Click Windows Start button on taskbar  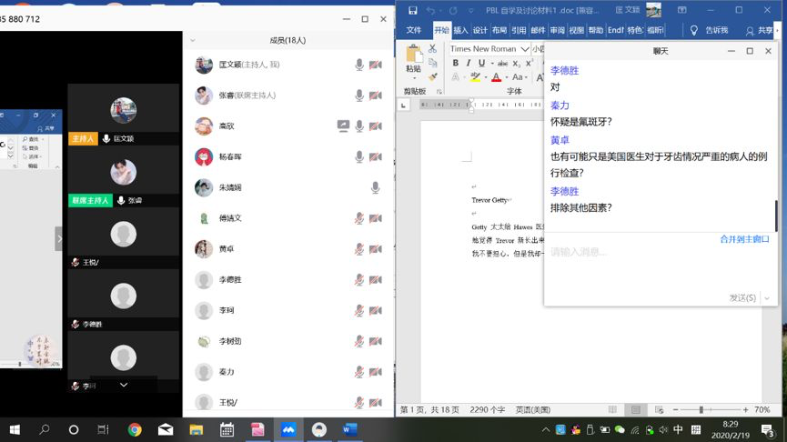(15, 429)
